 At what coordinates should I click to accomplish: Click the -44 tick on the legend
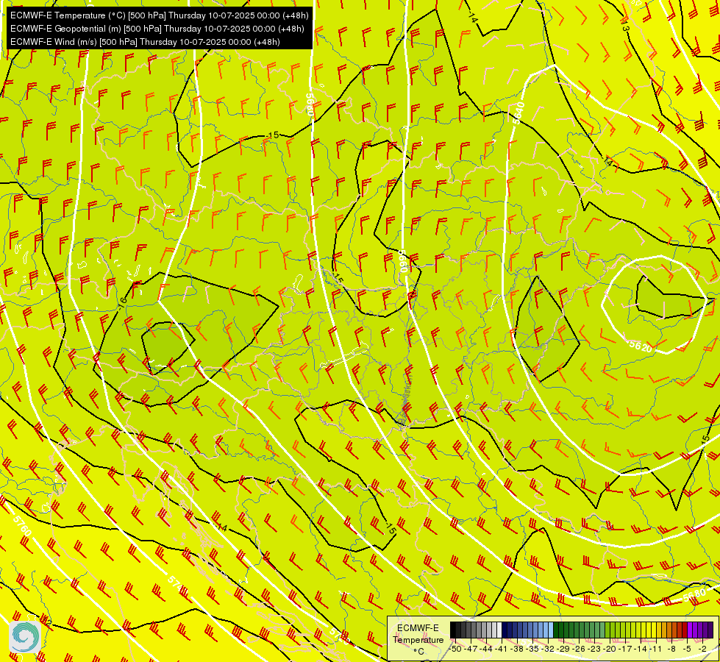pos(486,649)
